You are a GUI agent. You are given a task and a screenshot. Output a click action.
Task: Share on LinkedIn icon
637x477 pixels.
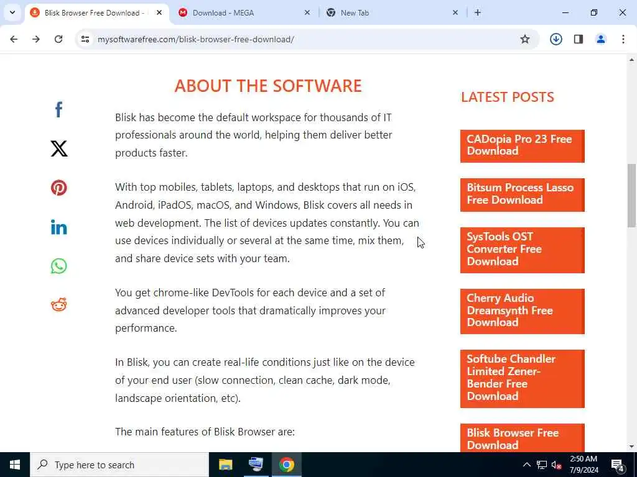tap(59, 227)
